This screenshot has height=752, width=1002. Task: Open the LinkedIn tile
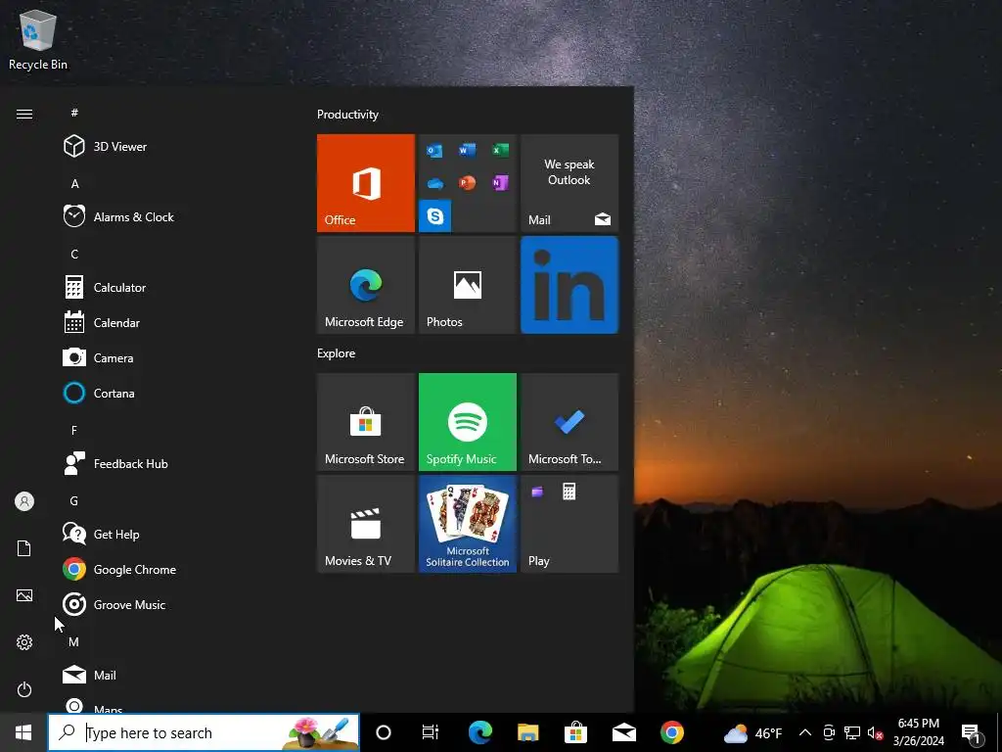tap(569, 285)
